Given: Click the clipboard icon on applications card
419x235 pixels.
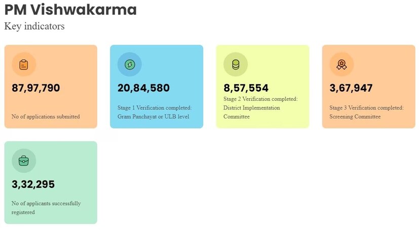Looking at the screenshot, I should tap(24, 64).
